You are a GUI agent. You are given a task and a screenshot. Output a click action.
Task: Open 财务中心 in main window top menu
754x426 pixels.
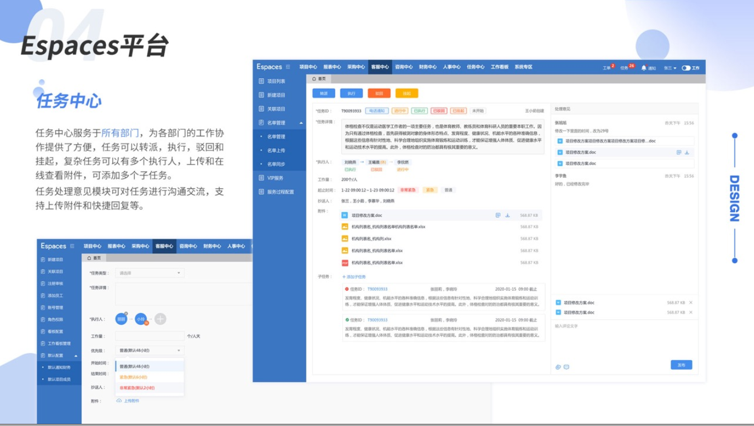click(428, 67)
